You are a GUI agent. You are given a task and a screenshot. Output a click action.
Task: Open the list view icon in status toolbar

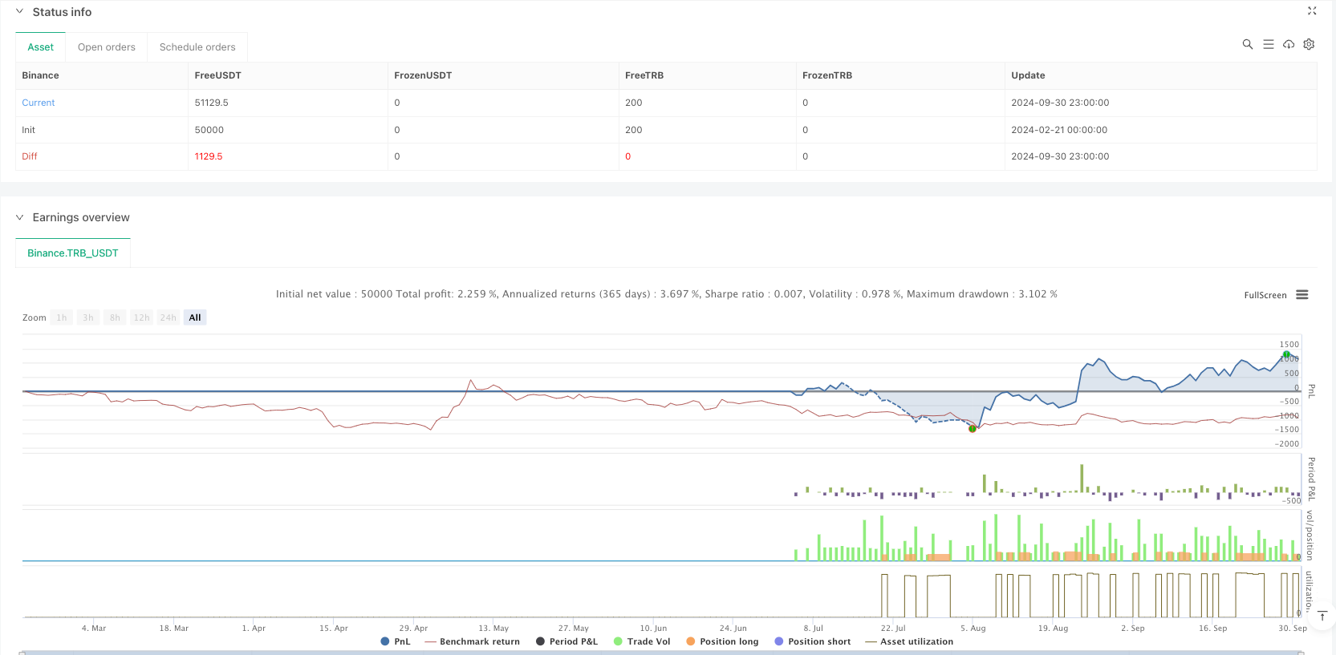[x=1268, y=45]
